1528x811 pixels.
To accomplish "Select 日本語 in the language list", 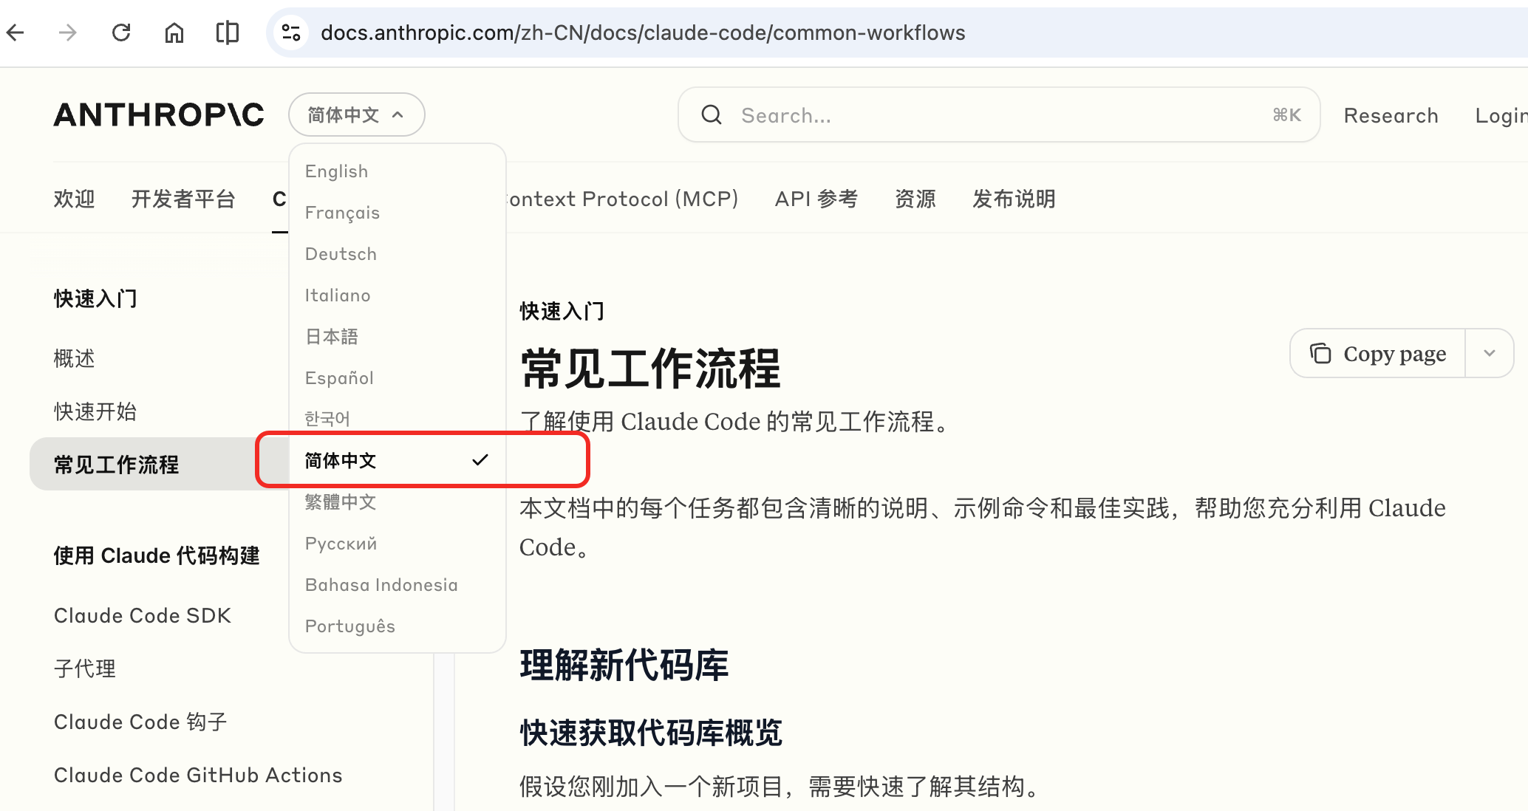I will (x=398, y=337).
